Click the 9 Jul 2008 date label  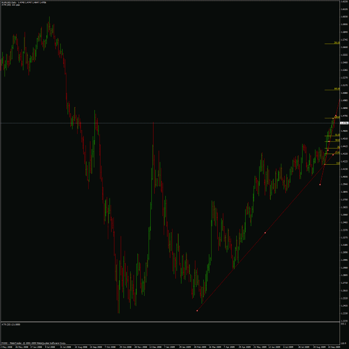click(x=50, y=347)
